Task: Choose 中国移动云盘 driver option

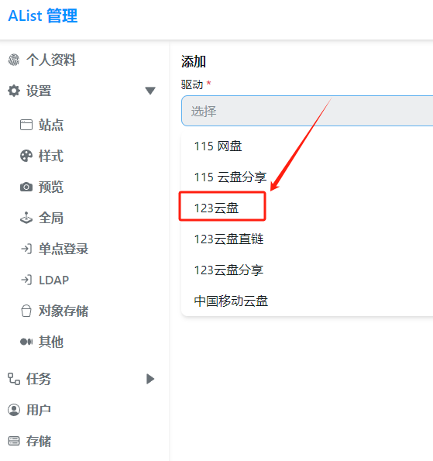Action: point(231,301)
